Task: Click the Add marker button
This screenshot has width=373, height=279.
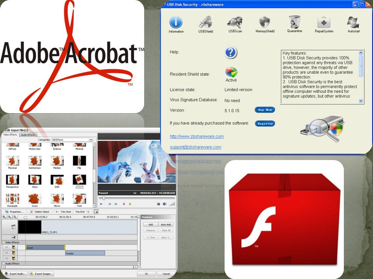Action: (151, 224)
